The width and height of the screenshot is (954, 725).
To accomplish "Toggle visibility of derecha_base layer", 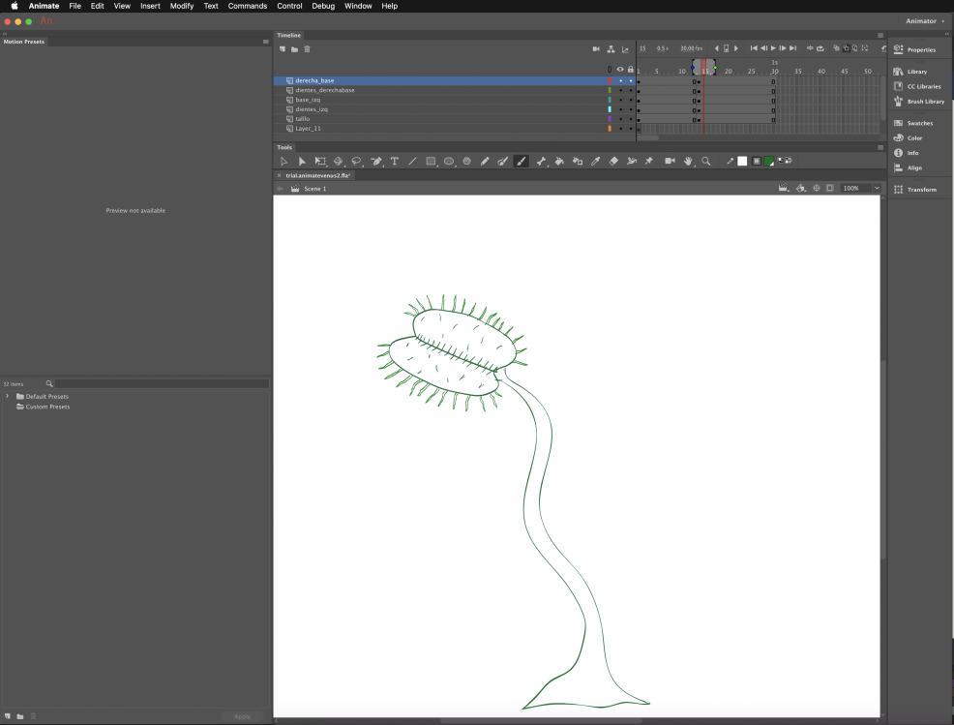I will click(x=620, y=80).
